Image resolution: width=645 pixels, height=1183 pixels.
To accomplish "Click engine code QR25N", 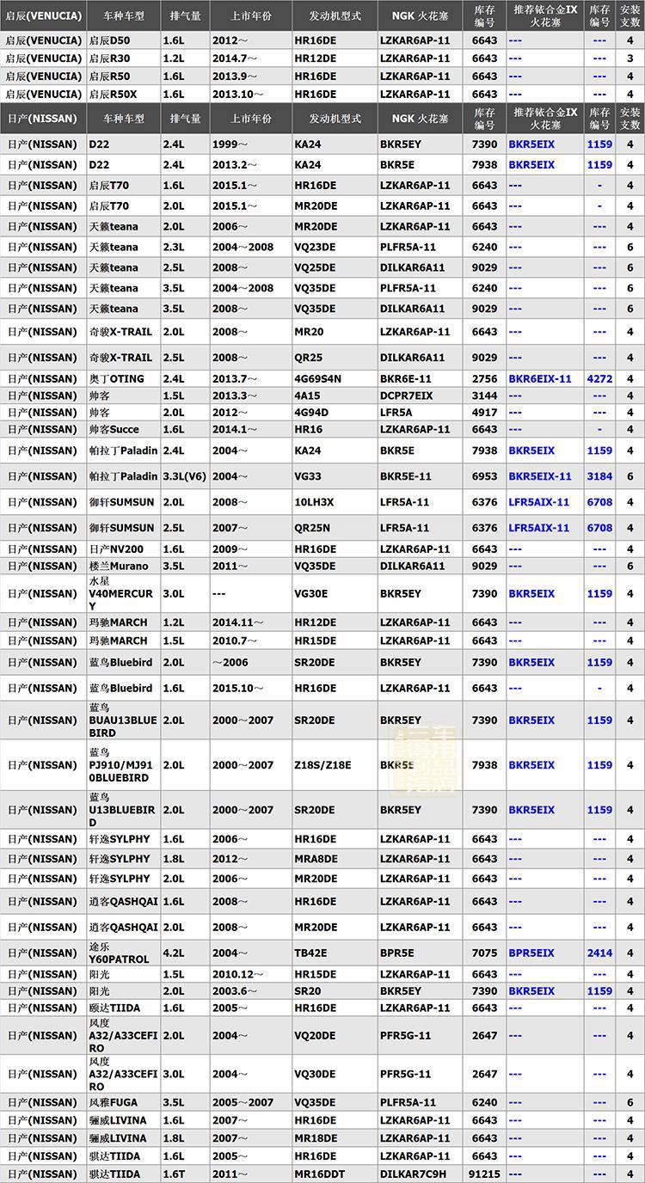I will 312,528.
